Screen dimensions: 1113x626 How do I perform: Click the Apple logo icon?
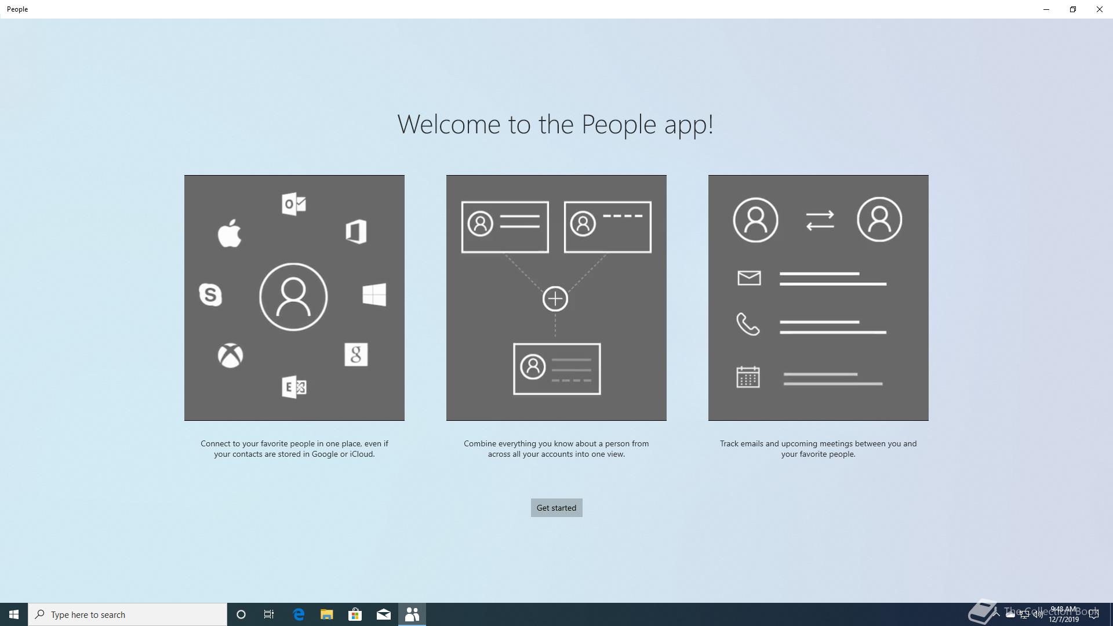[230, 233]
